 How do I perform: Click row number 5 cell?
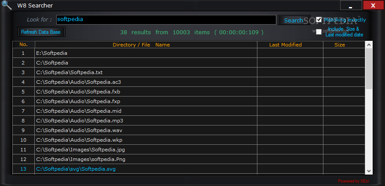(x=24, y=92)
